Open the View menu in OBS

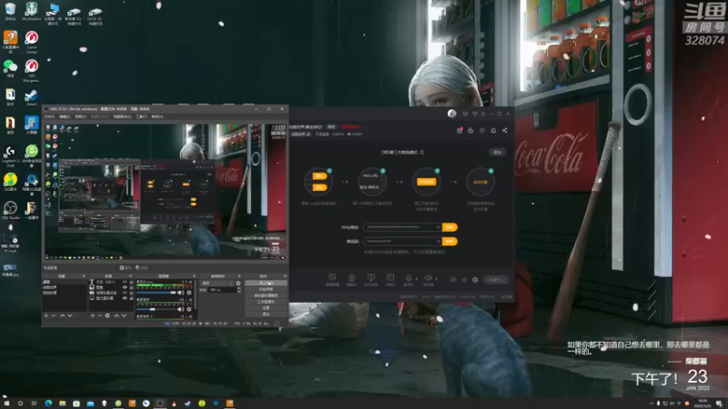[x=80, y=117]
